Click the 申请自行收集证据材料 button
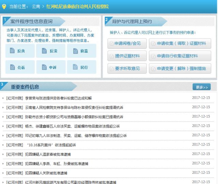Image resolution: width=218 pixels, height=184 pixels. coord(180,56)
